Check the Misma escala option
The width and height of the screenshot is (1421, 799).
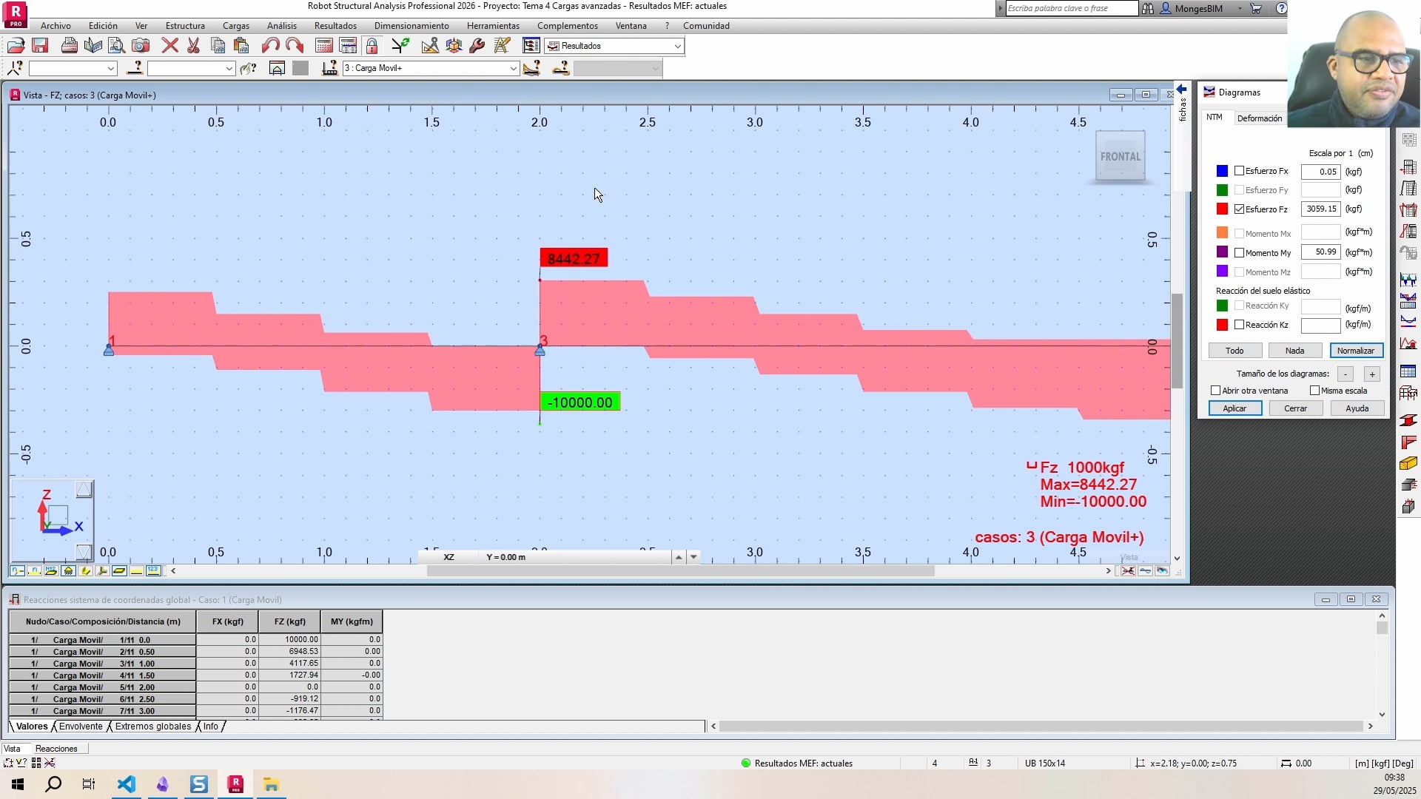point(1314,391)
